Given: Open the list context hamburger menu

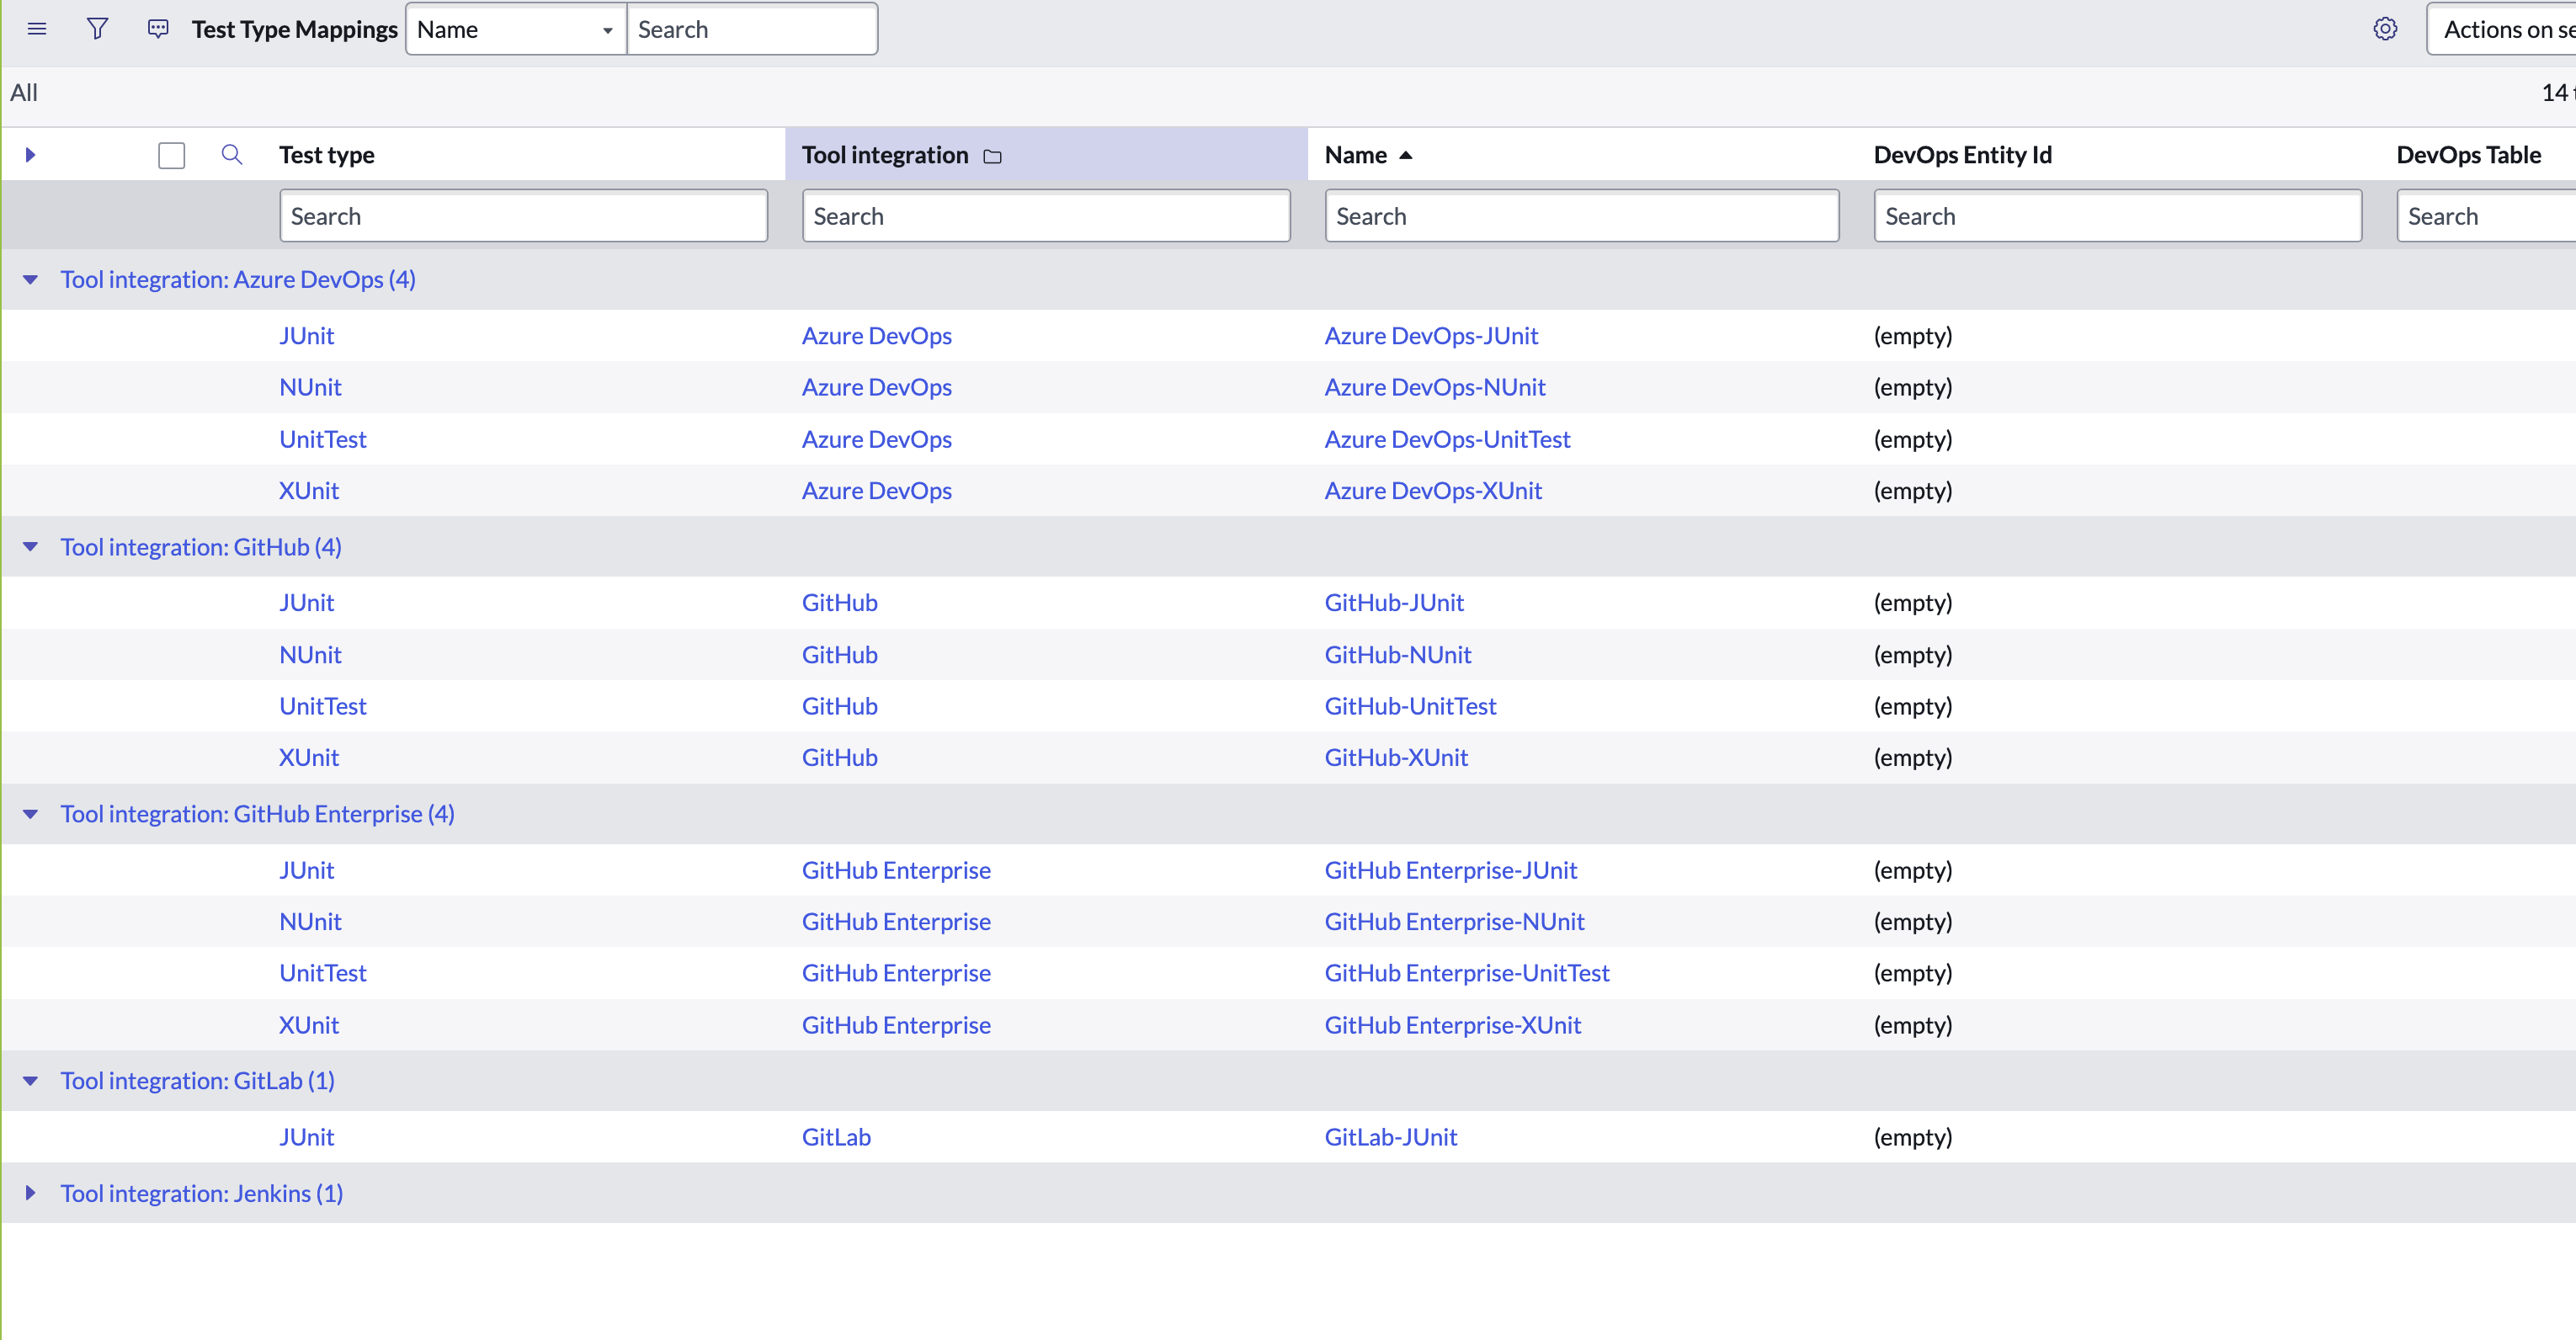Looking at the screenshot, I should coord(37,29).
